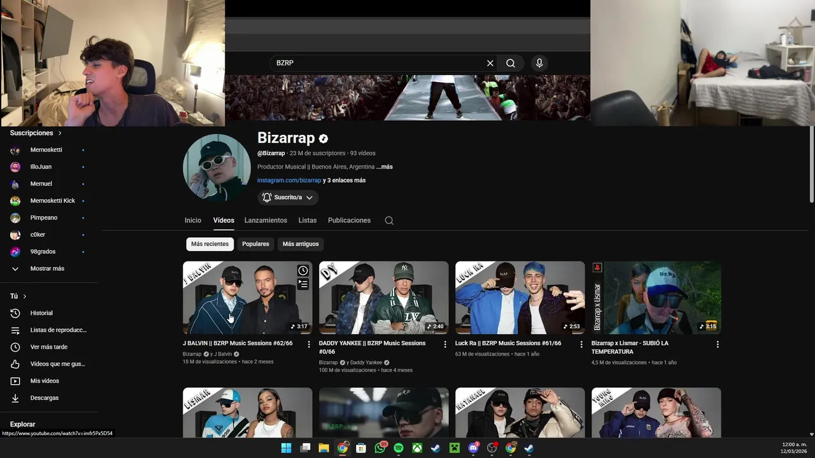
Task: Play the Lismar session thumbnail in second row
Action: coord(248,413)
